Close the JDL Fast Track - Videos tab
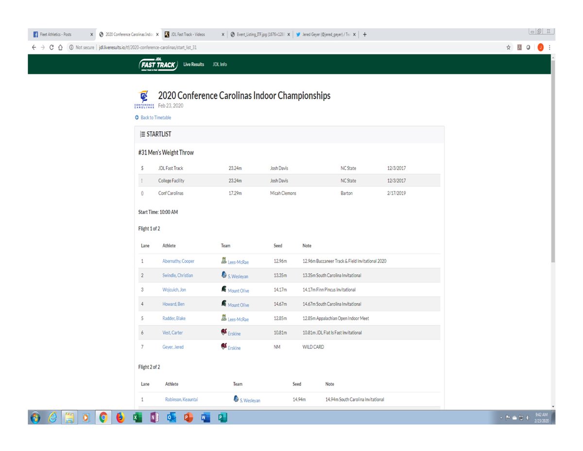This screenshot has height=451, width=583. pos(223,35)
